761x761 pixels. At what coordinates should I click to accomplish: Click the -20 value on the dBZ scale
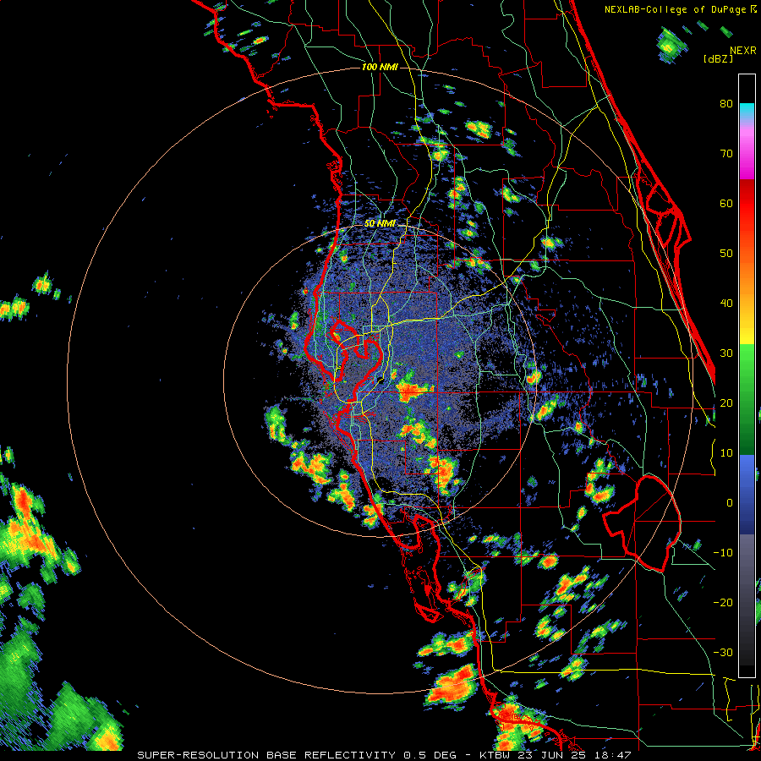723,602
